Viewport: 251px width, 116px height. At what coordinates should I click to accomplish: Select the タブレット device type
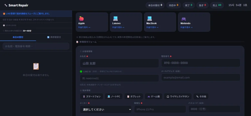tap(134, 97)
